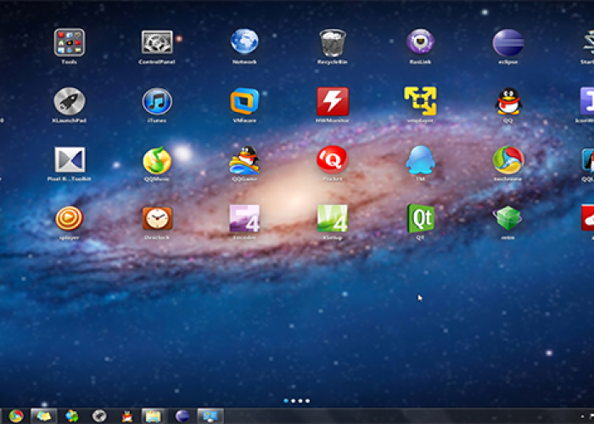The width and height of the screenshot is (594, 424).
Task: Open the green Qt icon
Action: 420,219
